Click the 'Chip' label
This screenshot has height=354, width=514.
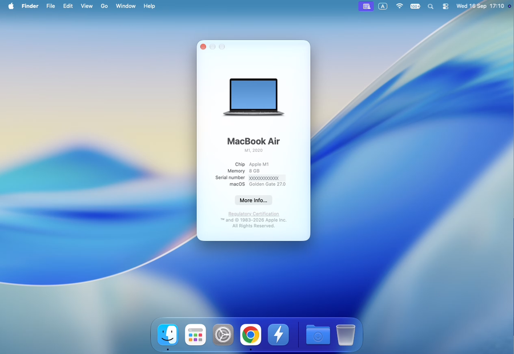tap(240, 164)
